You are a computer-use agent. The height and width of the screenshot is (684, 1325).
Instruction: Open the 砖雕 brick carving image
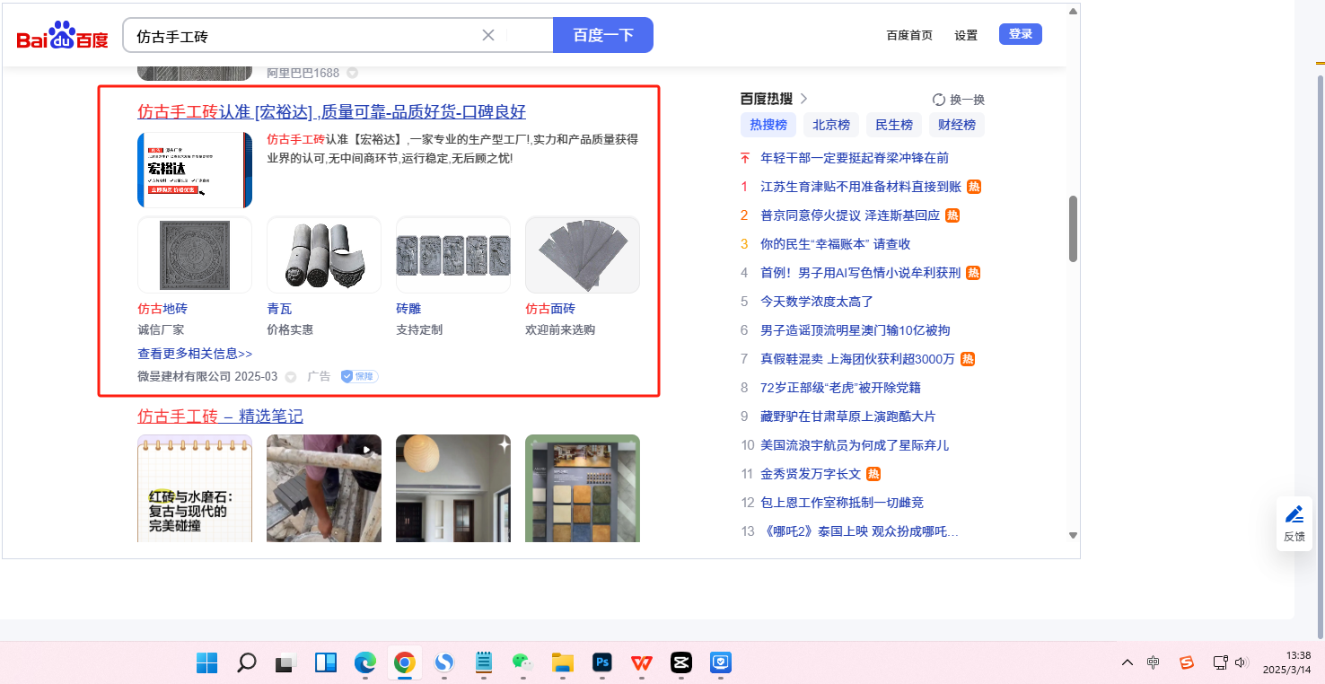(x=453, y=255)
